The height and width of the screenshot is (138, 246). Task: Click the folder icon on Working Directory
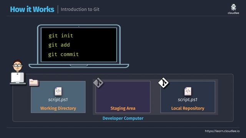click(x=34, y=82)
